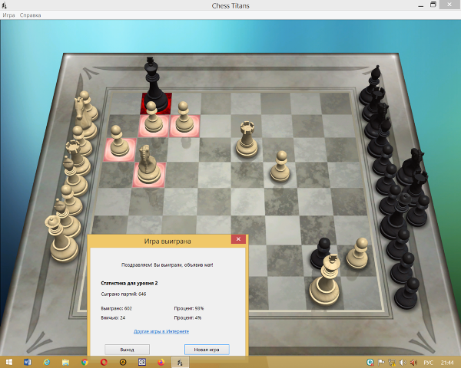Switch the 'РУС' keyboard language indicator
Image resolution: width=461 pixels, height=368 pixels.
428,362
